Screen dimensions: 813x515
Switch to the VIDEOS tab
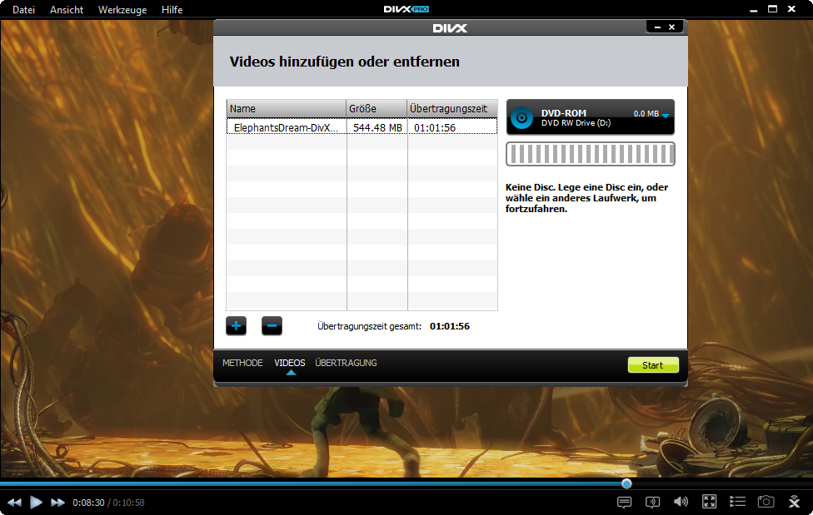(289, 363)
